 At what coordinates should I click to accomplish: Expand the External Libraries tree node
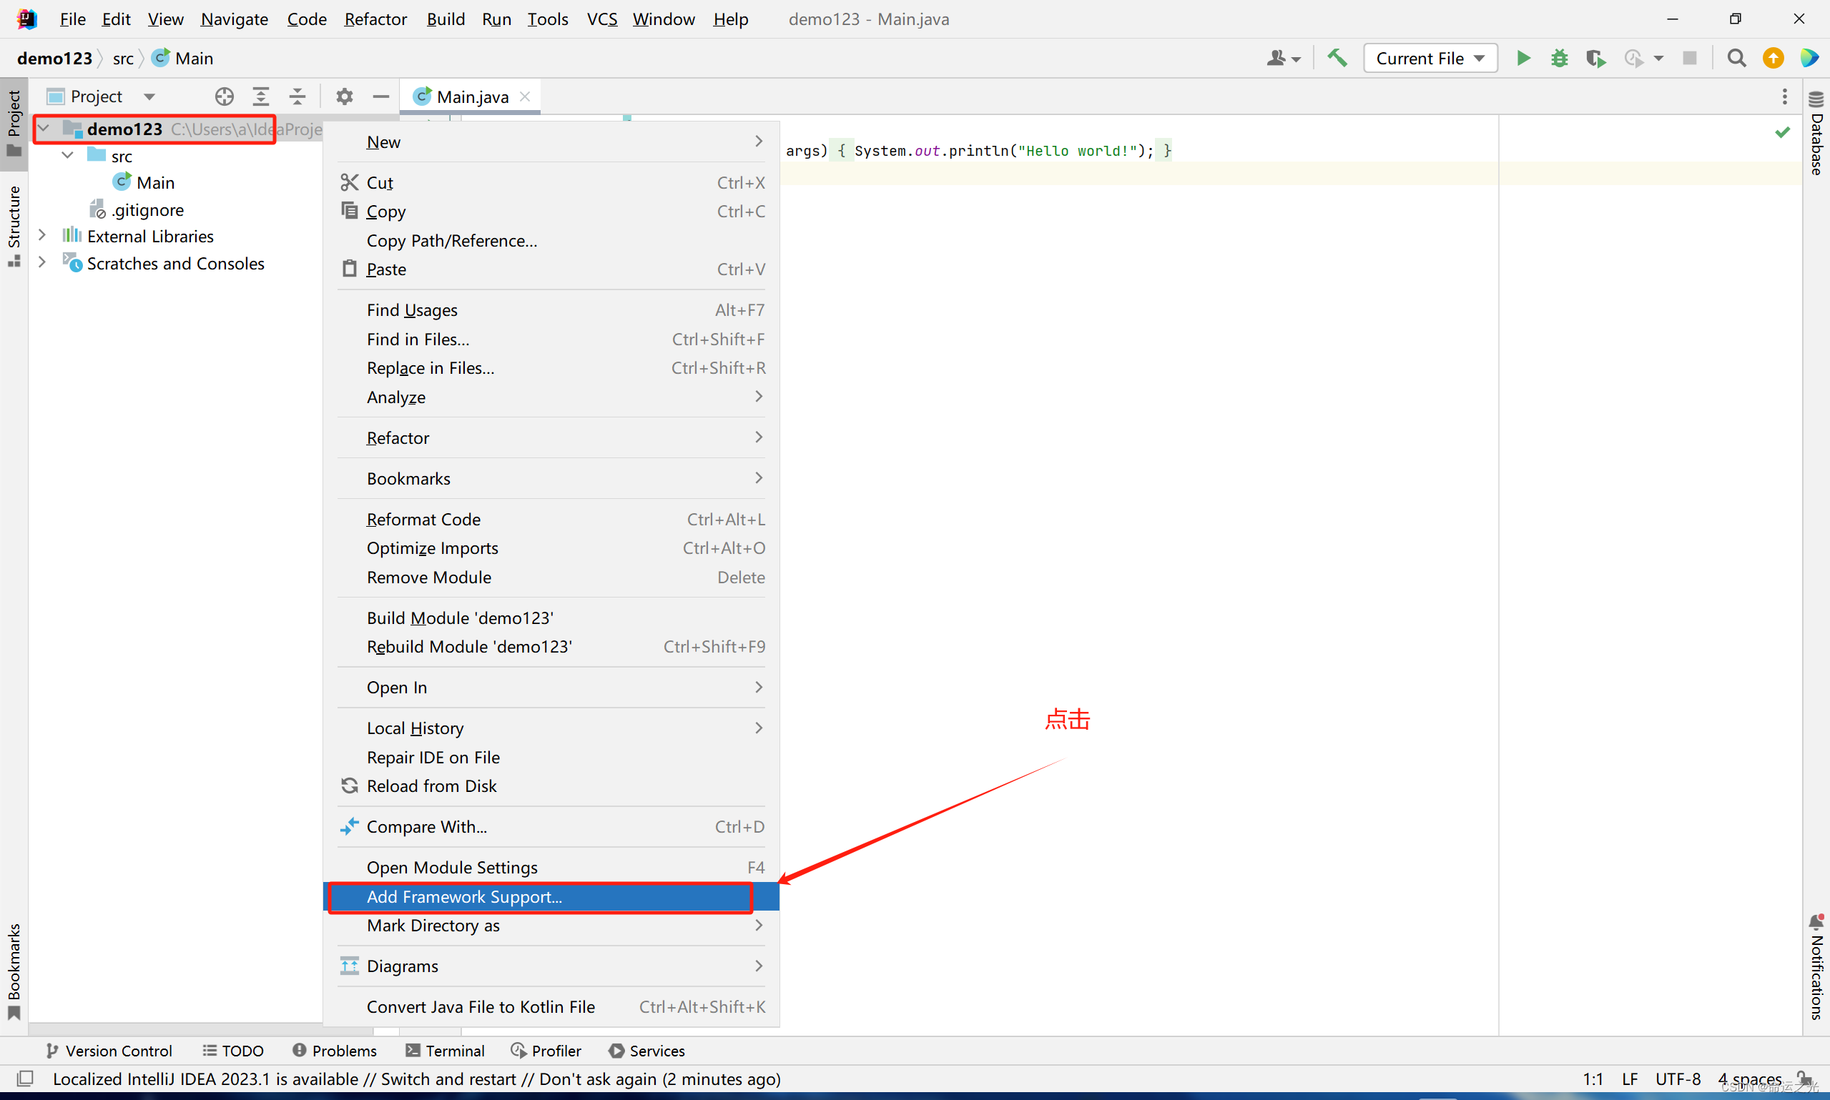44,235
